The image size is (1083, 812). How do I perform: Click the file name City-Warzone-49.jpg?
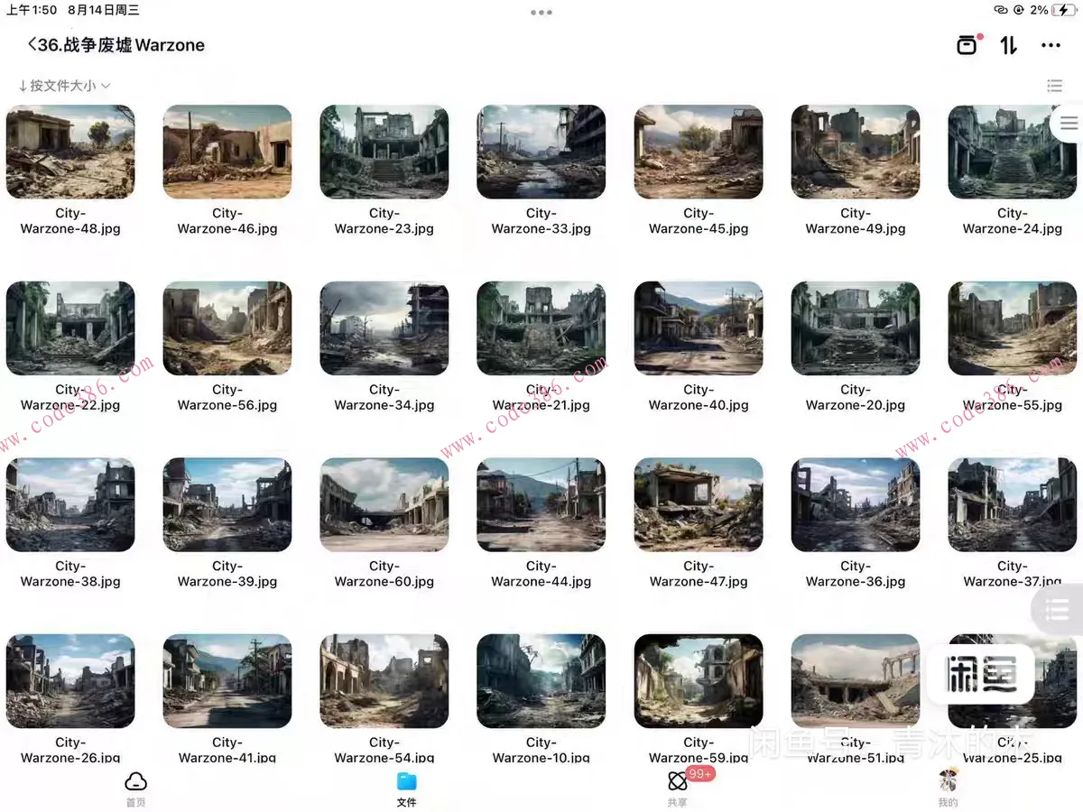(x=856, y=221)
